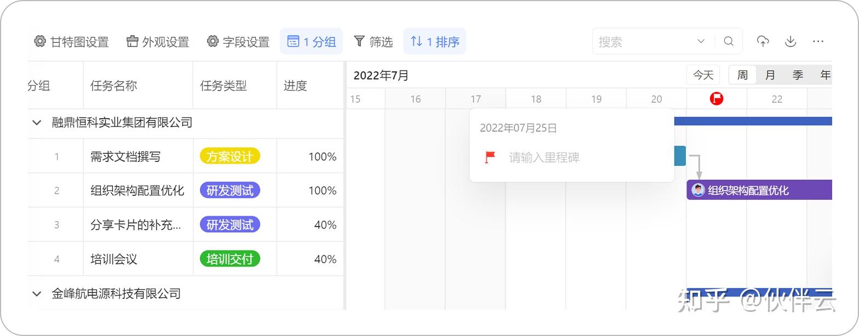
Task: Open the more options ellipsis menu
Action: (818, 41)
